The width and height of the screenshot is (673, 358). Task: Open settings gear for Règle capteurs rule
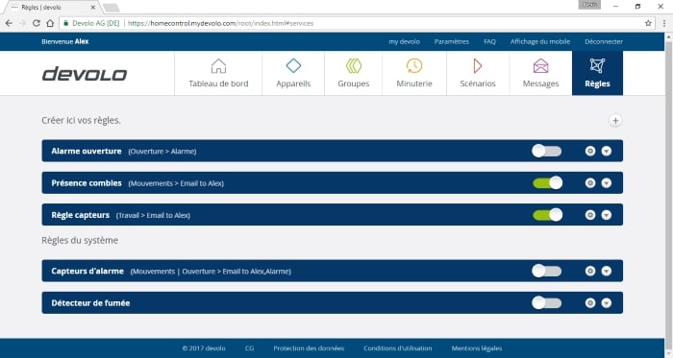pos(590,215)
